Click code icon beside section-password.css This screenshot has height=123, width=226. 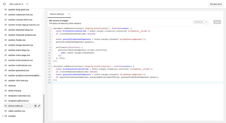(x=6, y=70)
